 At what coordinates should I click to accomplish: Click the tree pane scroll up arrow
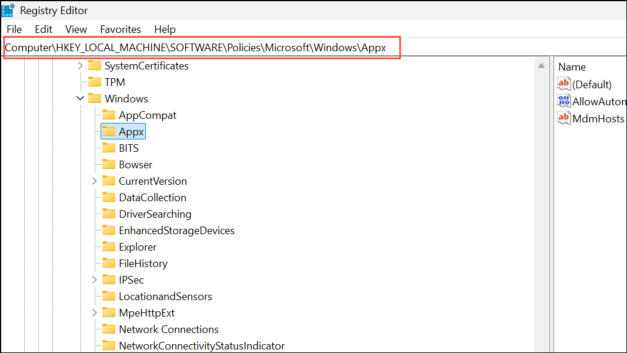pos(541,66)
